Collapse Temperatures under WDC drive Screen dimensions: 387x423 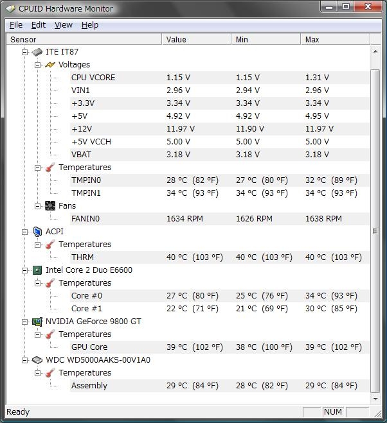tap(37, 374)
